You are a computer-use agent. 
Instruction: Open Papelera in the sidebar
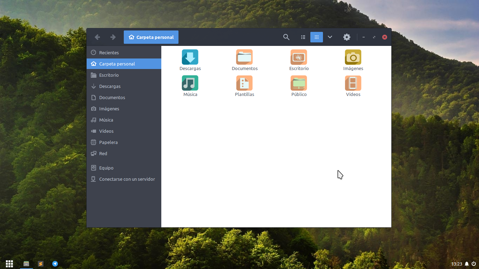coord(124,142)
